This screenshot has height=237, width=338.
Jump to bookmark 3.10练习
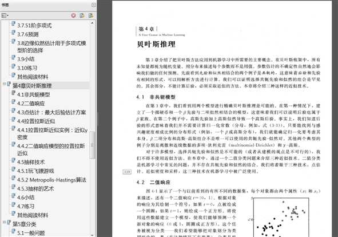click(27, 68)
